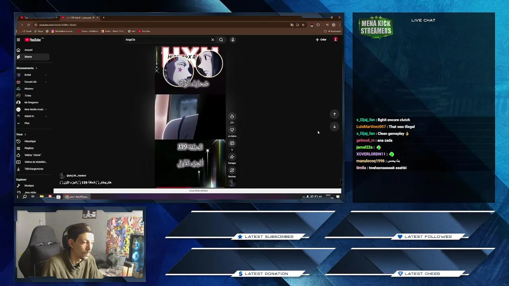The height and width of the screenshot is (286, 509).
Task: Click the red progress bar of the Short
Action: pyautogui.click(x=173, y=187)
